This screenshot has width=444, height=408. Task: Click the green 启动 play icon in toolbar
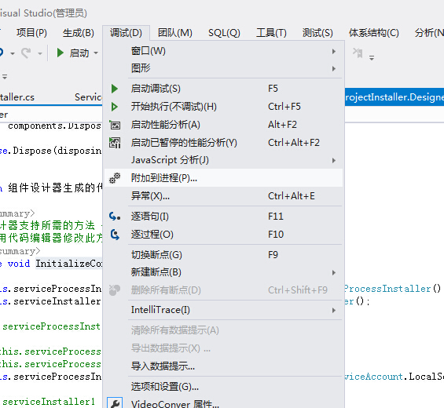60,53
